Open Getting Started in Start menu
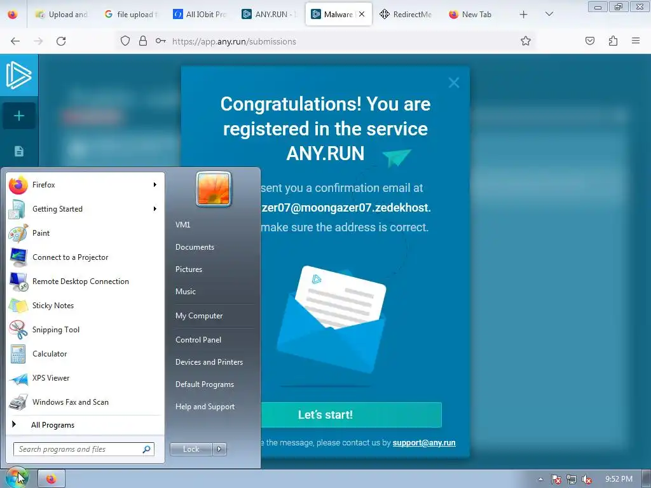The image size is (651, 488). pyautogui.click(x=85, y=209)
